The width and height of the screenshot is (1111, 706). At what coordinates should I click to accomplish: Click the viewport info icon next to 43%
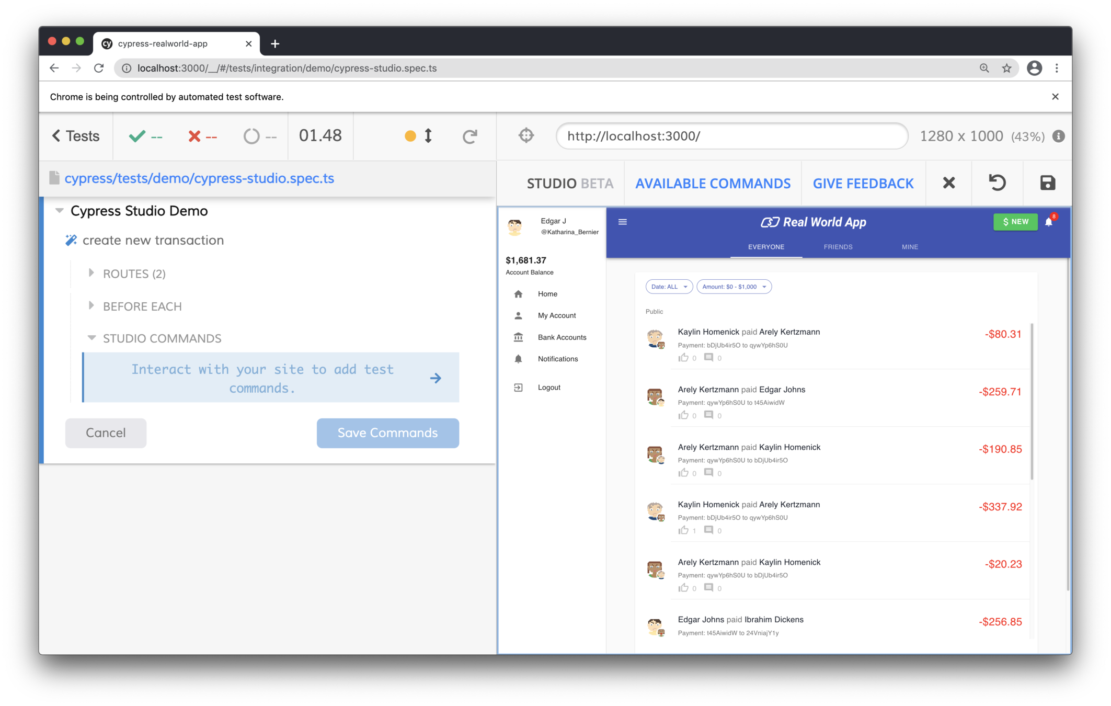1059,136
